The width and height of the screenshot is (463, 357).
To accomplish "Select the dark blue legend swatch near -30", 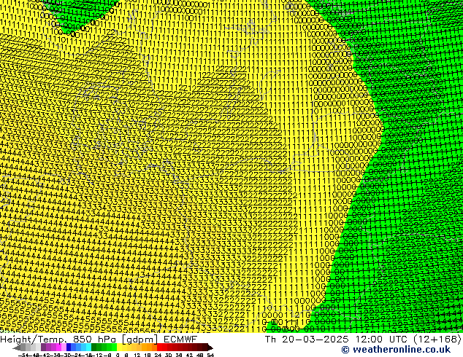I will point(69,348).
